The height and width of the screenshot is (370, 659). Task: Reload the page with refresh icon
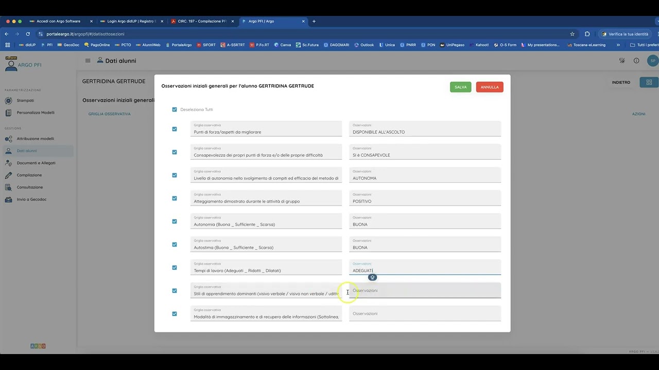click(x=28, y=34)
